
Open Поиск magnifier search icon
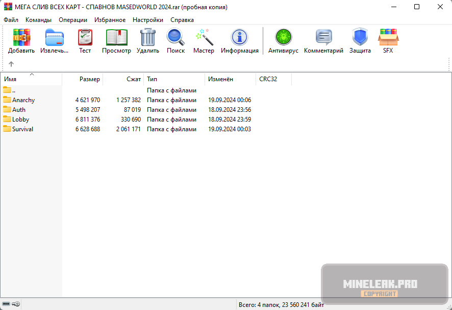tap(175, 37)
